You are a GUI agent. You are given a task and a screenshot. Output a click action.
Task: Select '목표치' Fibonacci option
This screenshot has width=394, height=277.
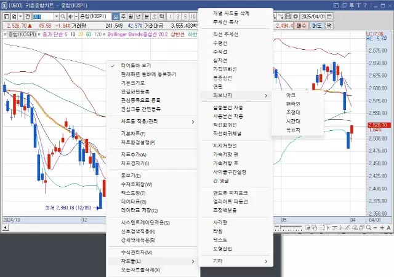pos(297,130)
